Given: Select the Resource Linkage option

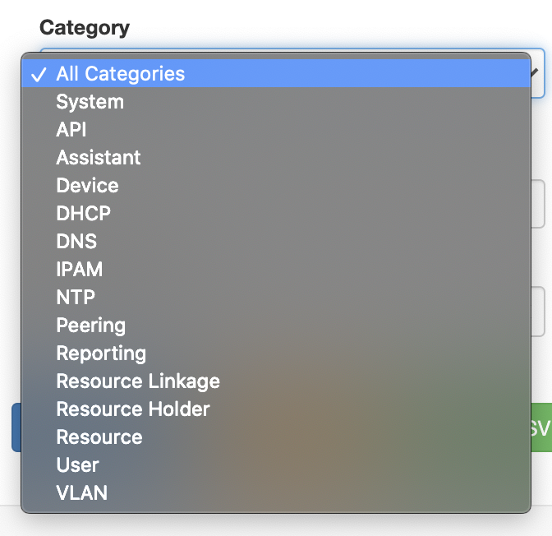Looking at the screenshot, I should 138,381.
